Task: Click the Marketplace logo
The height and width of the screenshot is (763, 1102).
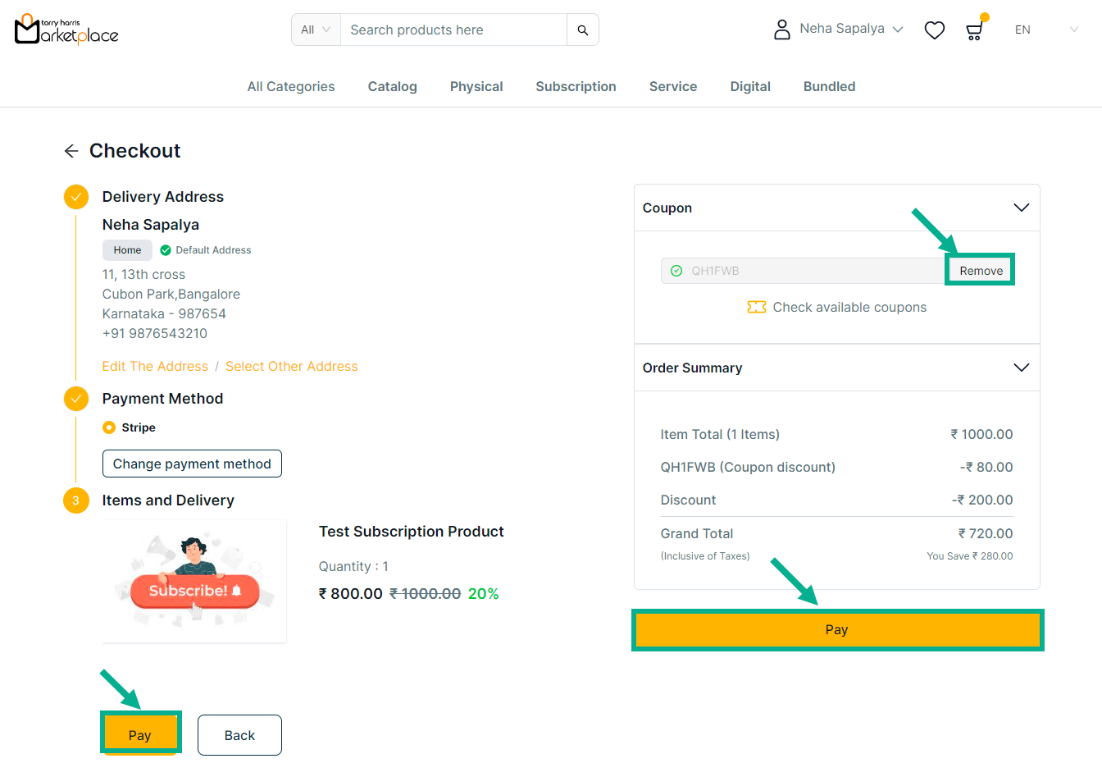Action: [66, 30]
